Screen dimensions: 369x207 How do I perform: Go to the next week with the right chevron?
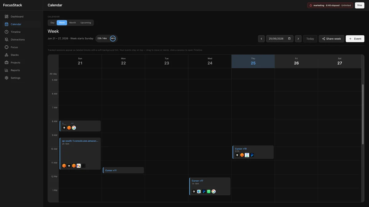[298, 39]
